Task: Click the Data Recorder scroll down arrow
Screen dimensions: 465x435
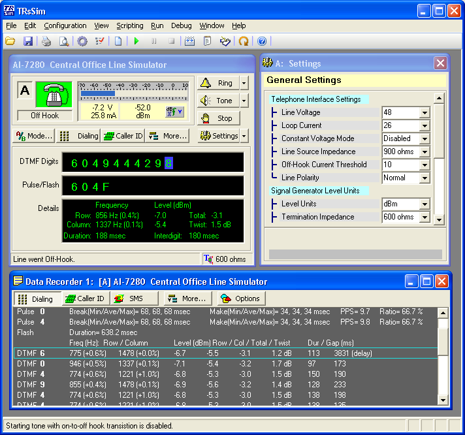Action: [443, 400]
